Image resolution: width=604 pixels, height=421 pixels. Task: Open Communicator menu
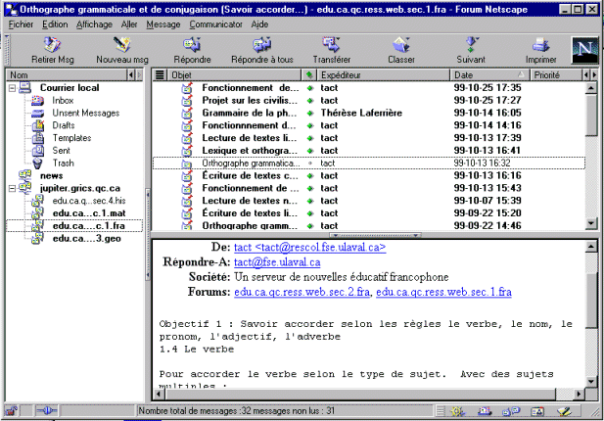click(x=215, y=24)
